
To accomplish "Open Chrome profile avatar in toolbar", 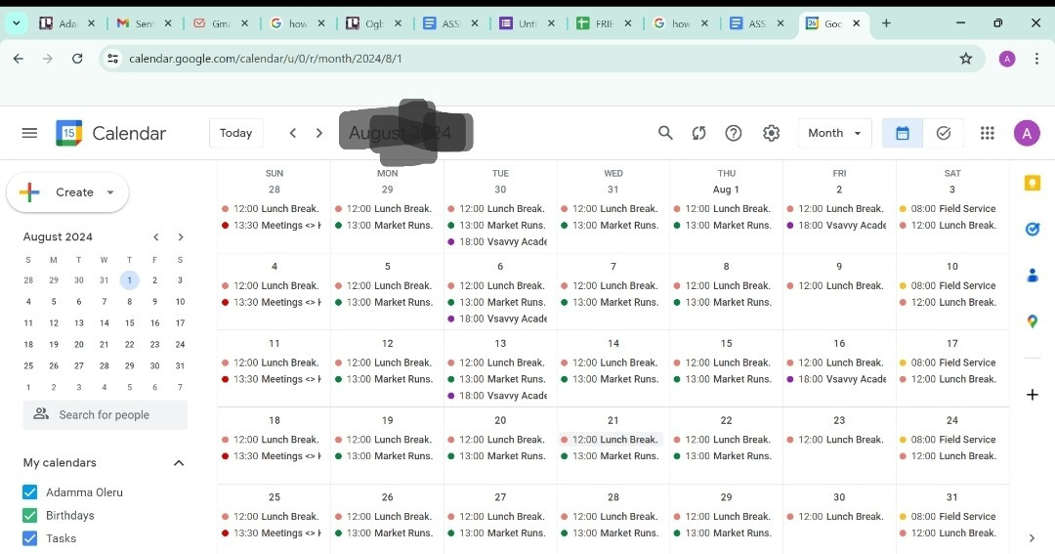I will coord(1006,59).
